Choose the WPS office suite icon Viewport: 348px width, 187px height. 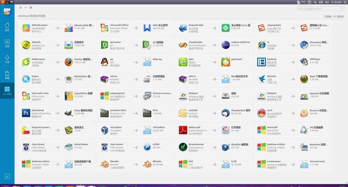click(147, 28)
